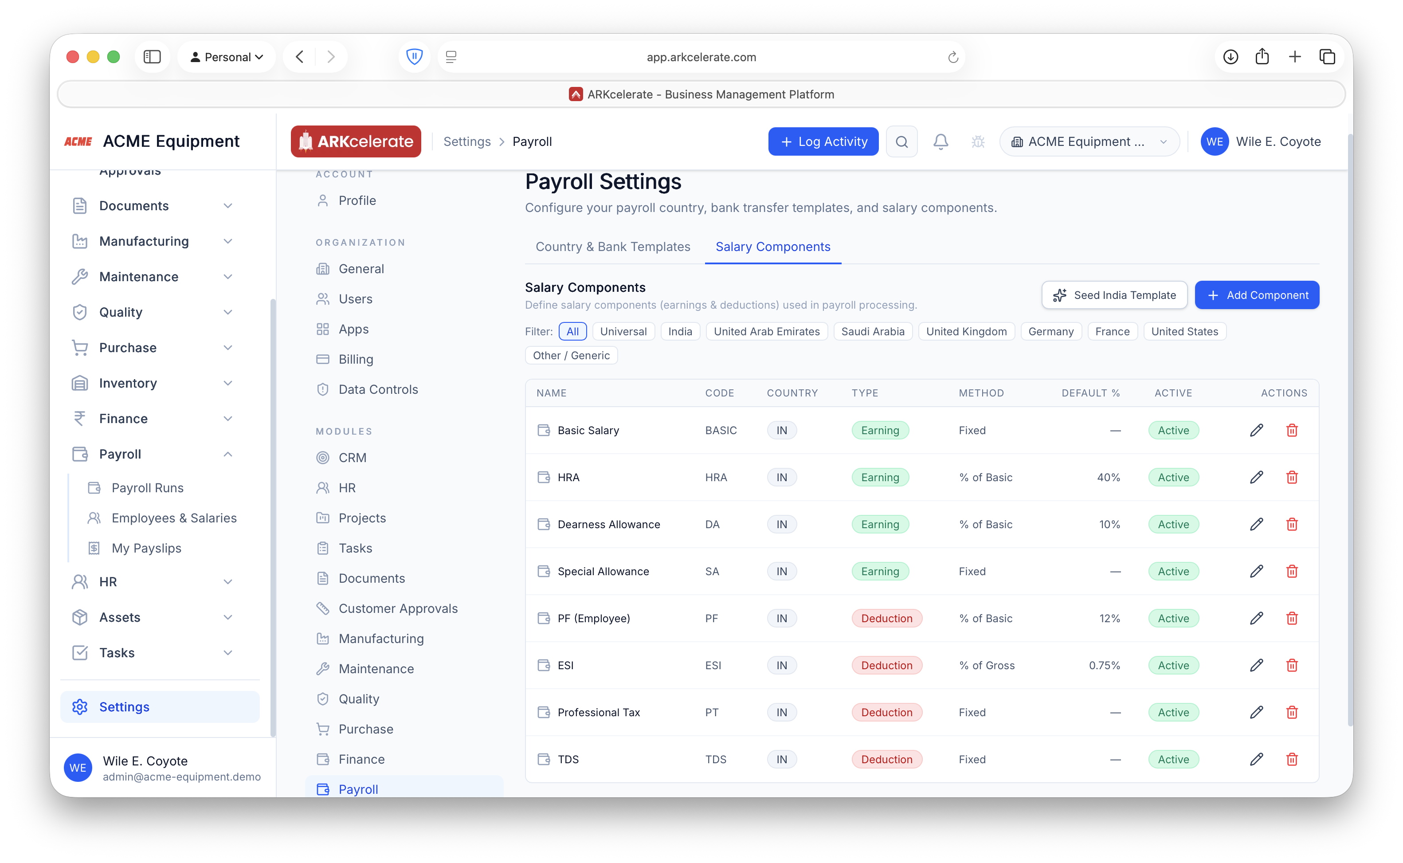Expand the Purchase sidebar menu

coord(153,348)
